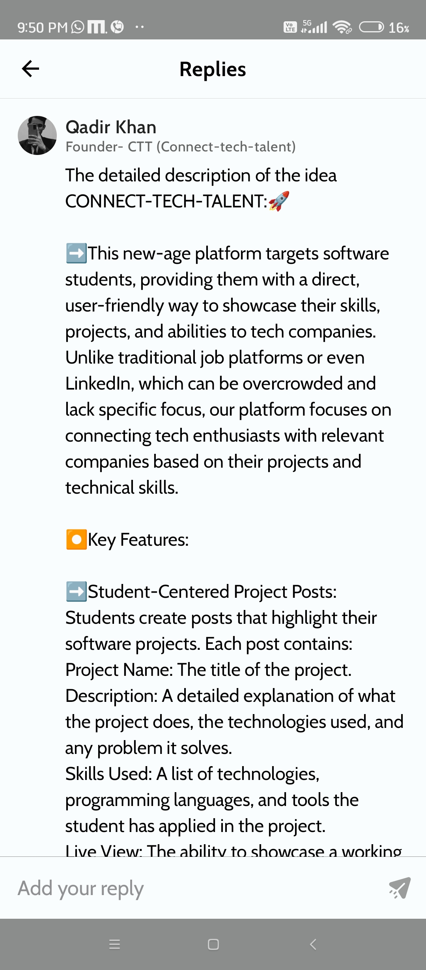The image size is (426, 970).
Task: Tap the orange record emoji beside Key Features
Action: (x=76, y=539)
